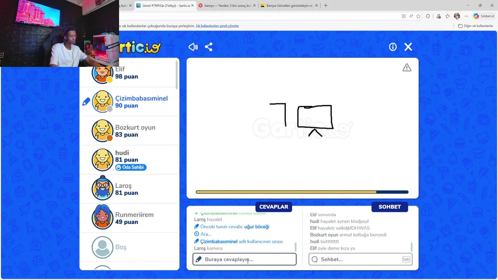Image resolution: width=498 pixels, height=280 pixels.
Task: Report the drawing via the warning triangle icon
Action: pos(407,68)
